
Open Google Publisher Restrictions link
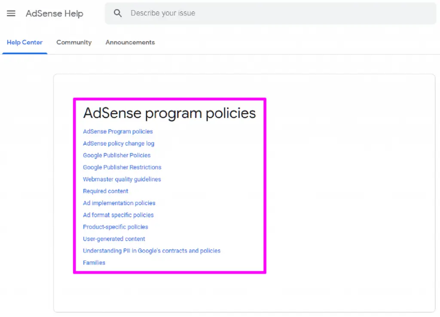pos(122,167)
